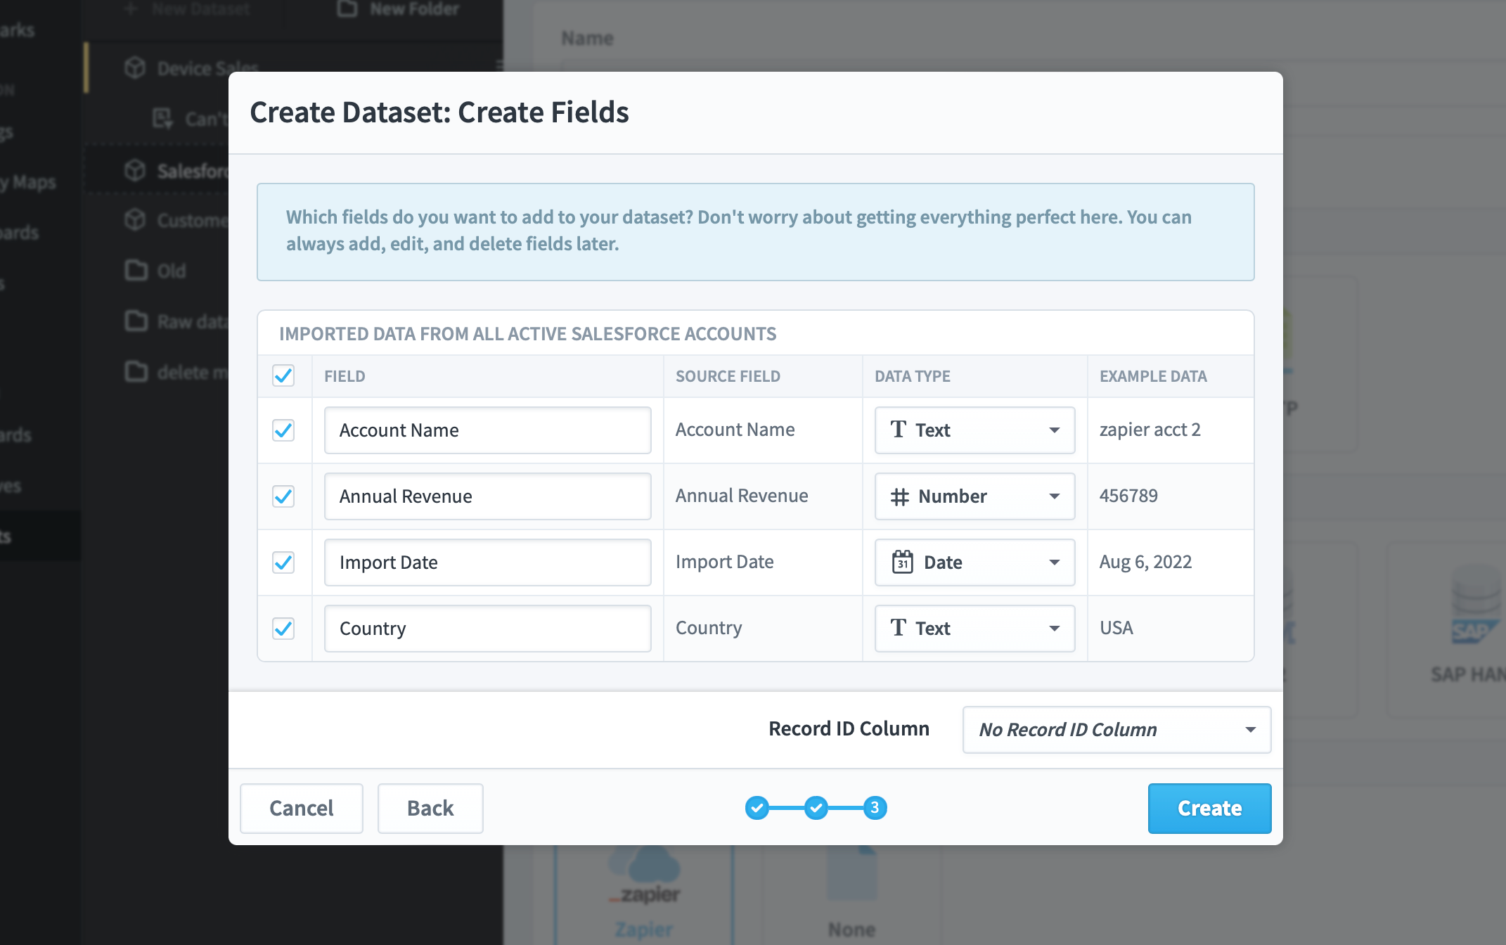Screen dimensions: 1506x945
Task: Toggle the select-all fields checkbox in header
Action: click(283, 375)
